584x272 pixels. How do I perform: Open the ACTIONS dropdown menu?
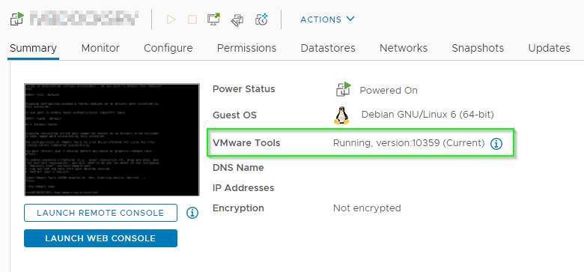point(327,19)
